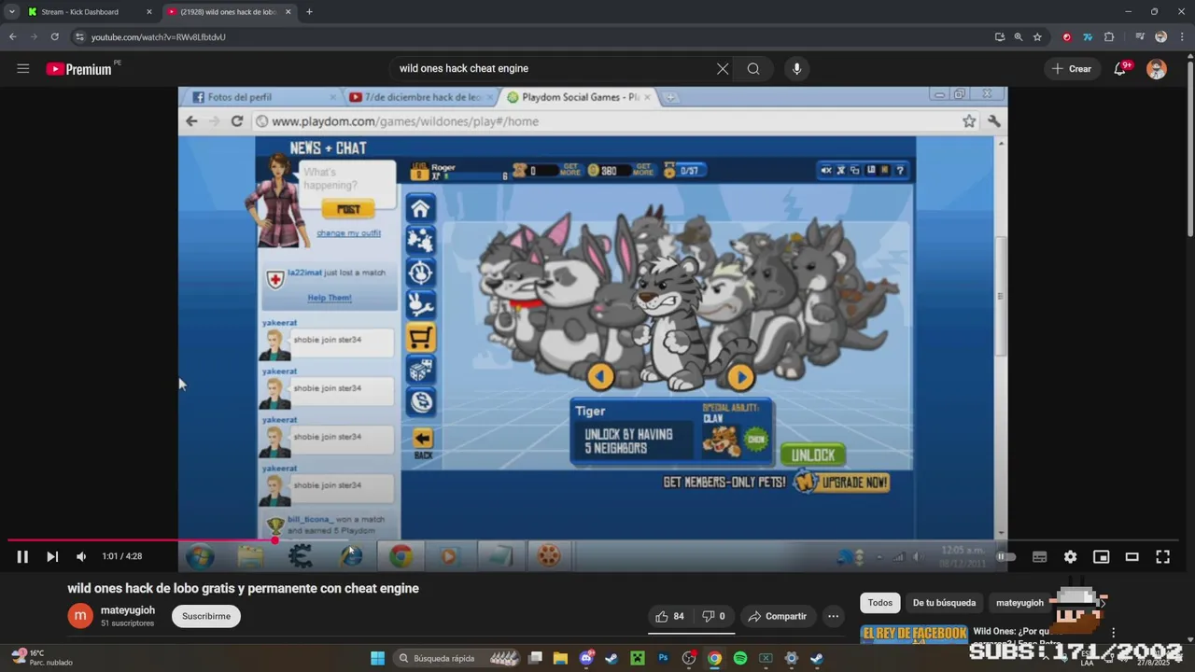Click the Compartir share button
Screen dimensions: 1195x672
(x=776, y=616)
